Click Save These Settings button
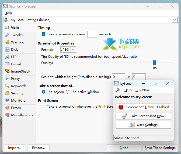The height and width of the screenshot is (154, 181). click(160, 148)
